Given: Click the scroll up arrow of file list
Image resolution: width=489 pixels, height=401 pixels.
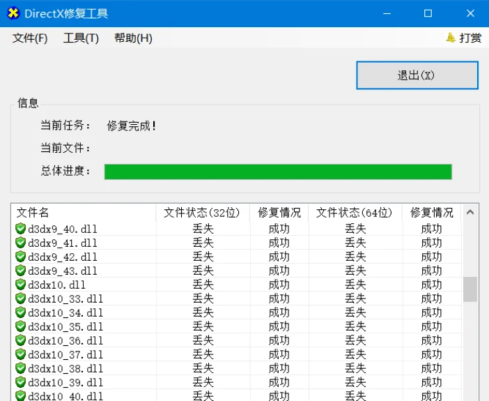Looking at the screenshot, I should pos(470,213).
